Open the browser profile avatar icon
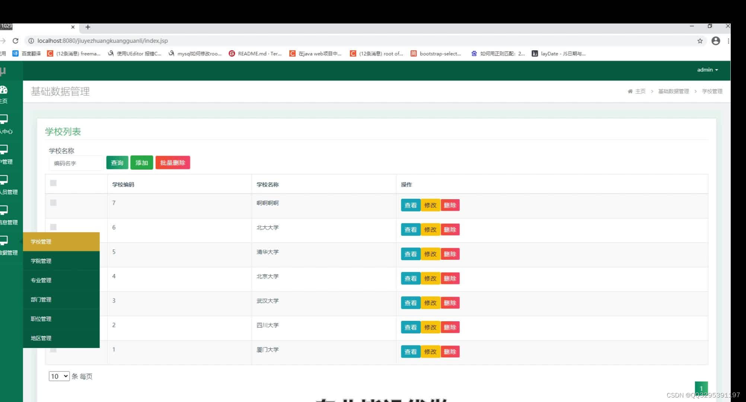 pyautogui.click(x=715, y=41)
